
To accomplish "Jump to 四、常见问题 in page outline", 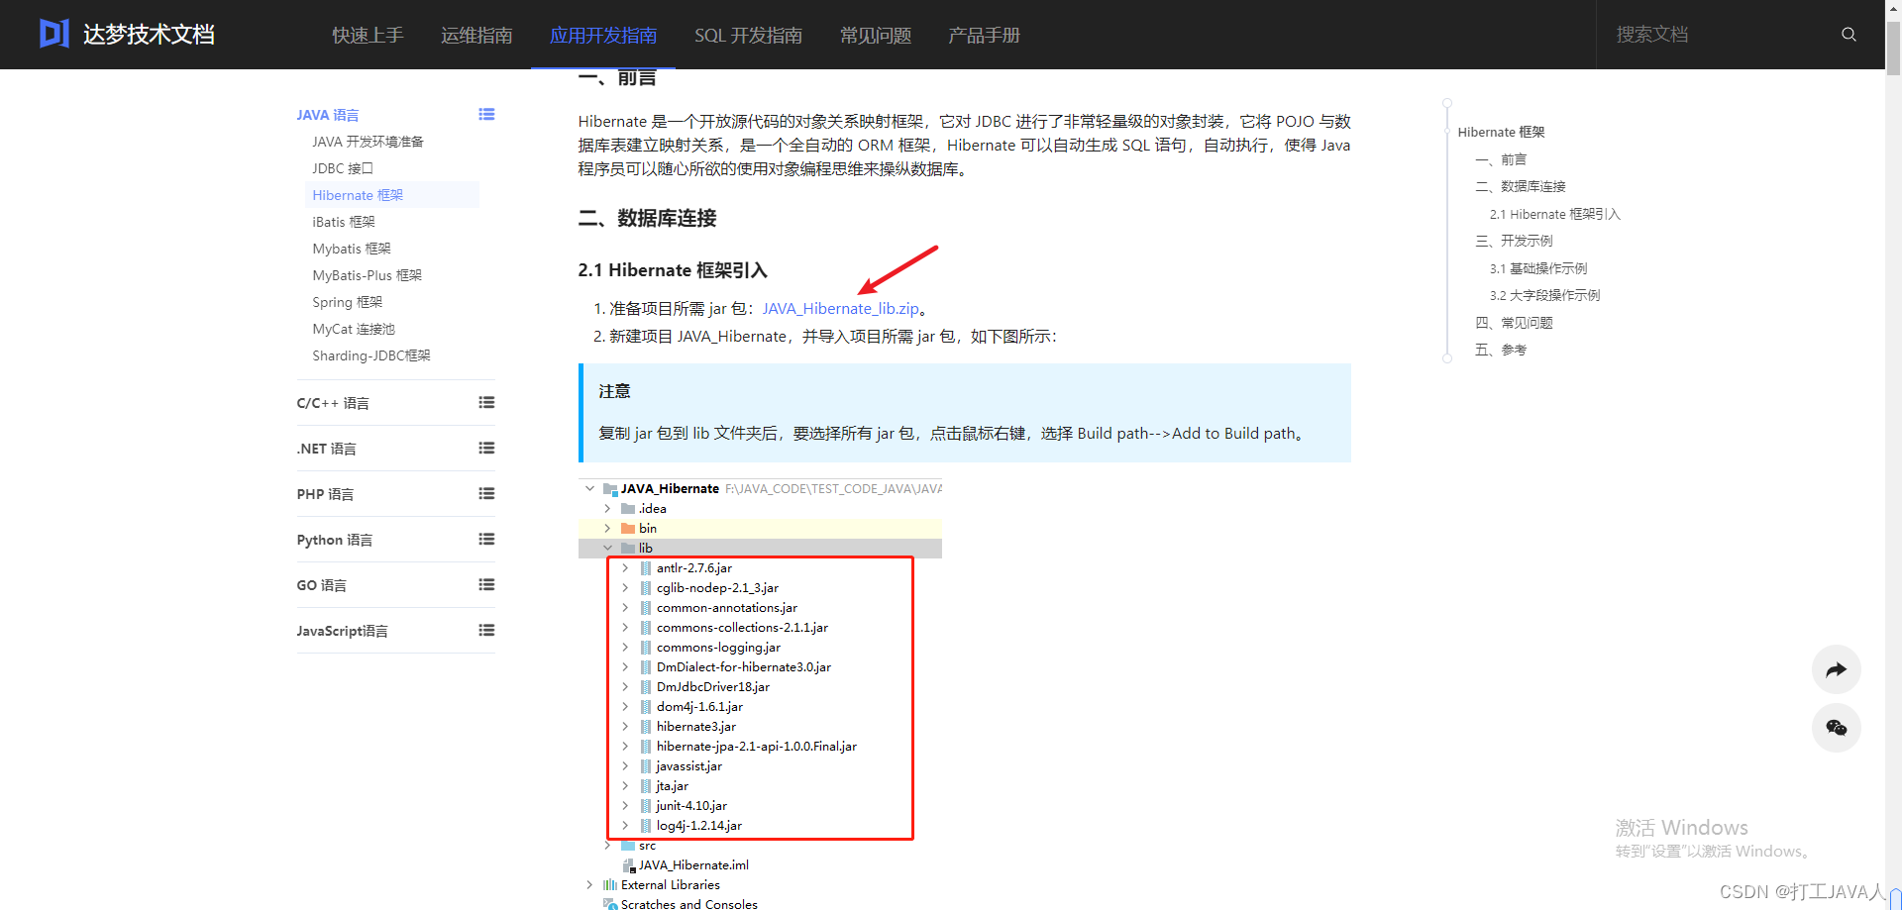I will 1514,323.
